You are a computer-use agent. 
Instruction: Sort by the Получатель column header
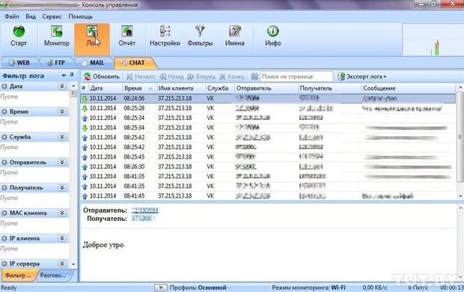pos(329,88)
